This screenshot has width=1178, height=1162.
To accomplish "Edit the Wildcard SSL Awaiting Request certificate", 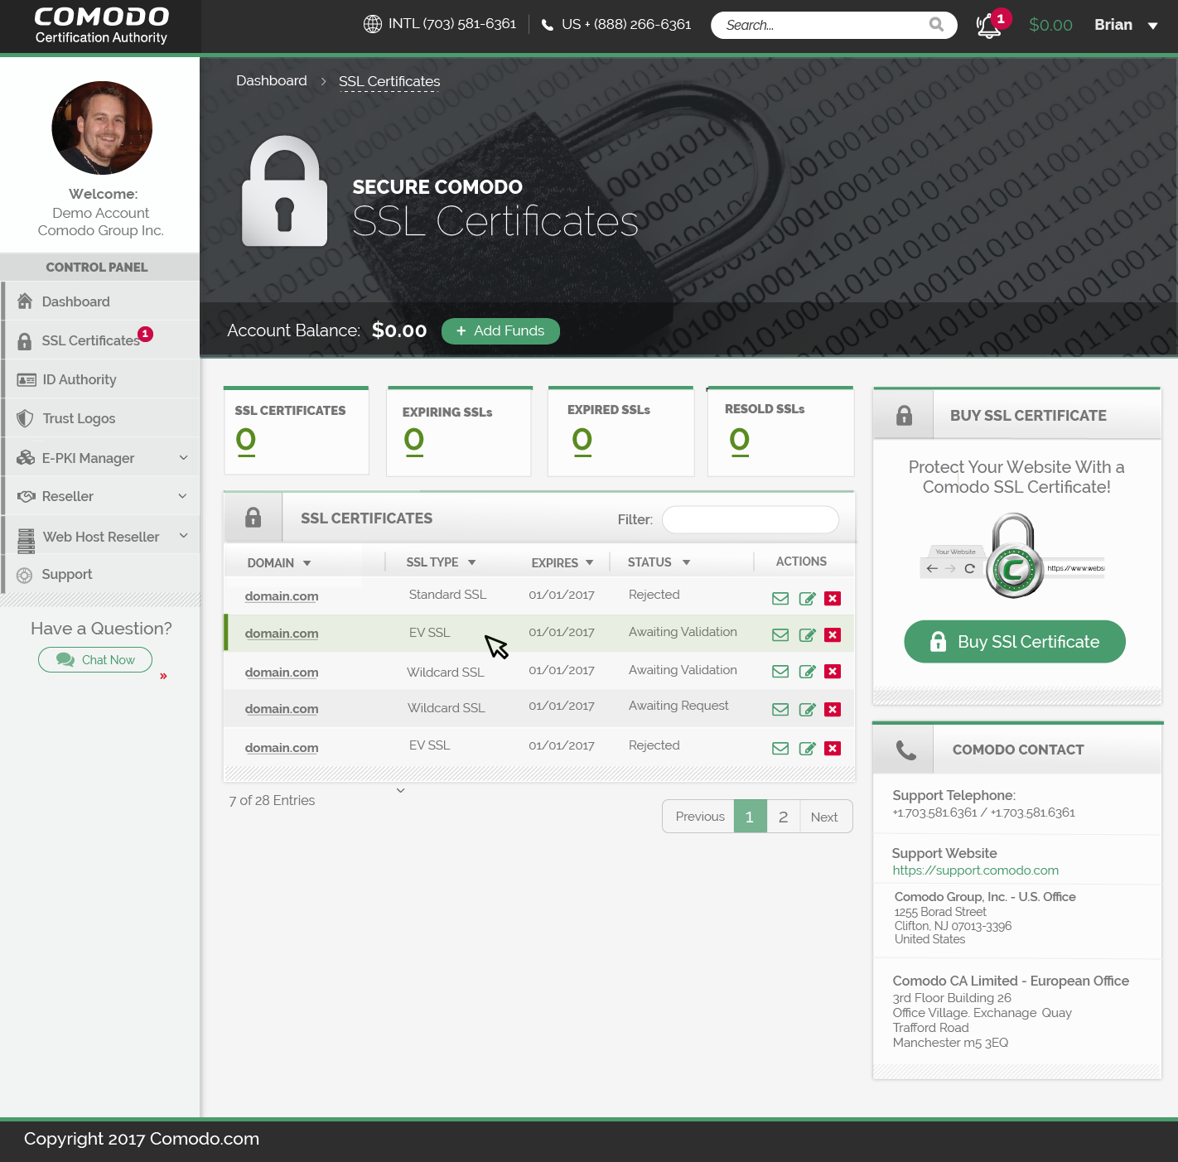I will 807,710.
